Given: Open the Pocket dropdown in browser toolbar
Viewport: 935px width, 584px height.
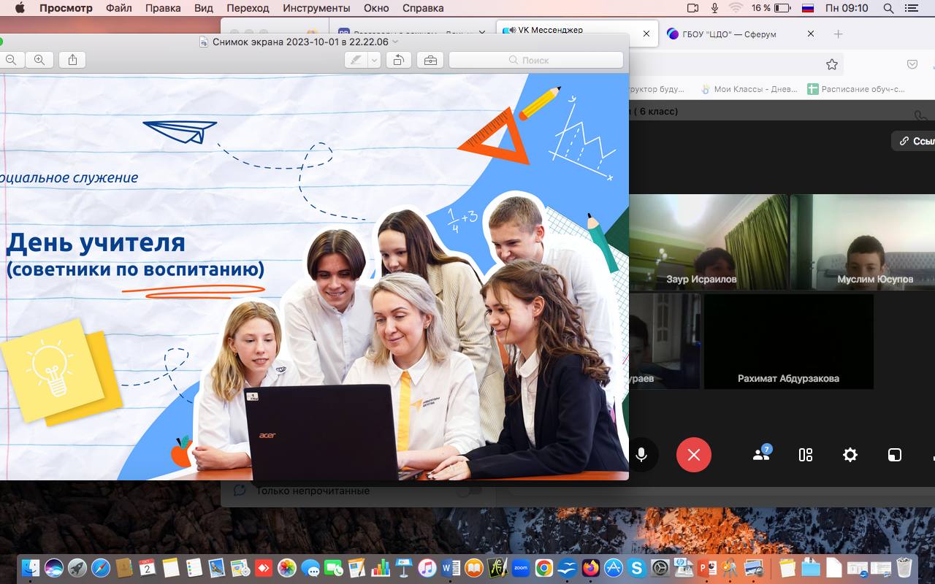Looking at the screenshot, I should [912, 64].
